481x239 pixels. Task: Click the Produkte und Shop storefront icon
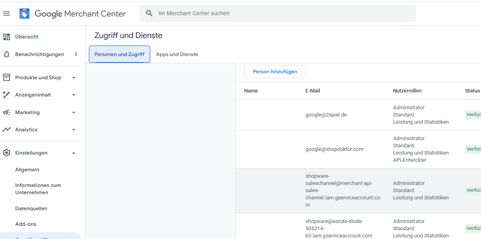(x=6, y=77)
